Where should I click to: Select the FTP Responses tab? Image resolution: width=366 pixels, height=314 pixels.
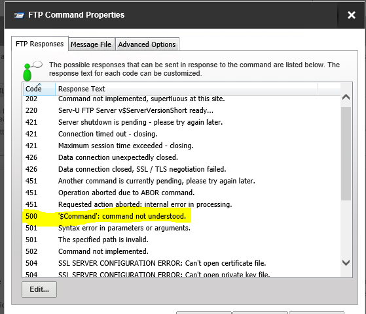(x=40, y=44)
